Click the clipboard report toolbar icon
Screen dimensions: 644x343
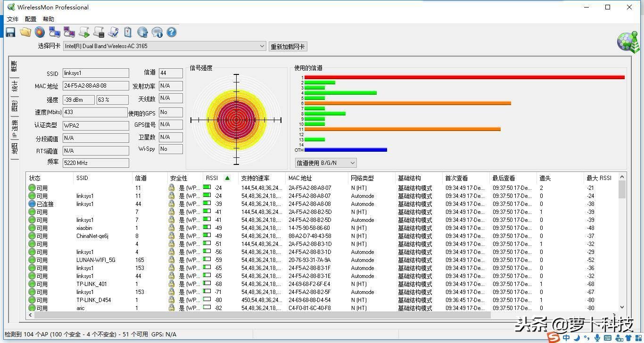(x=128, y=32)
